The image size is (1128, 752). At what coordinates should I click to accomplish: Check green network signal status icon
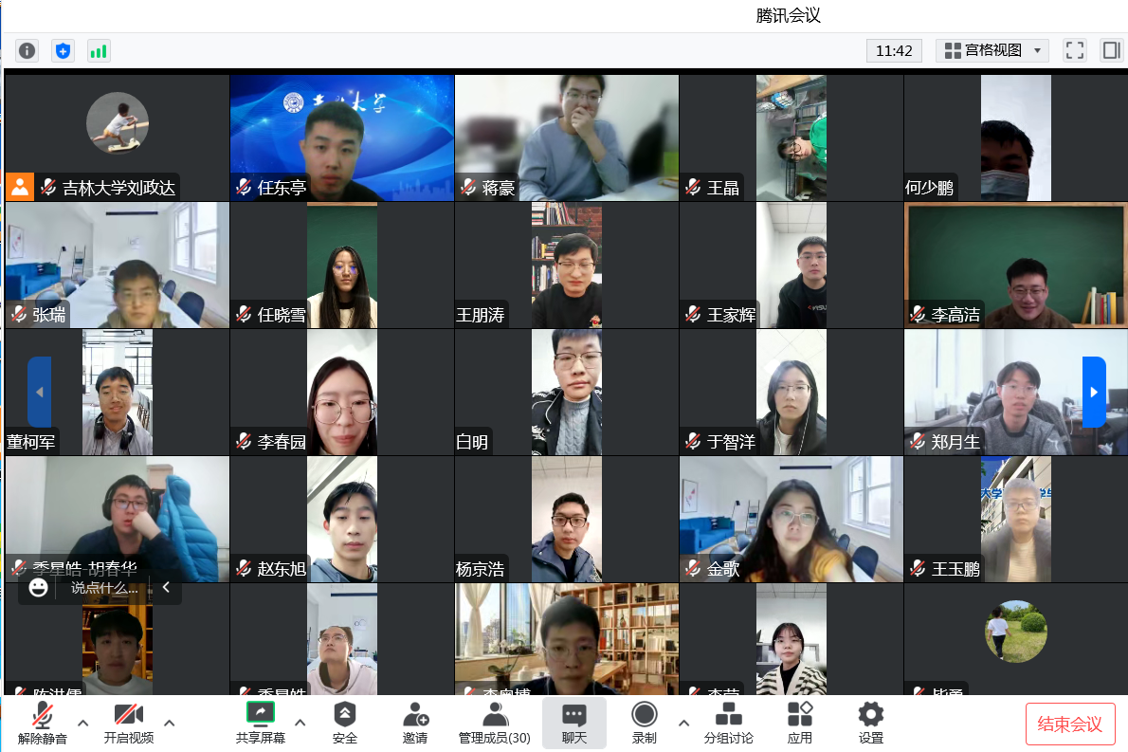point(99,50)
